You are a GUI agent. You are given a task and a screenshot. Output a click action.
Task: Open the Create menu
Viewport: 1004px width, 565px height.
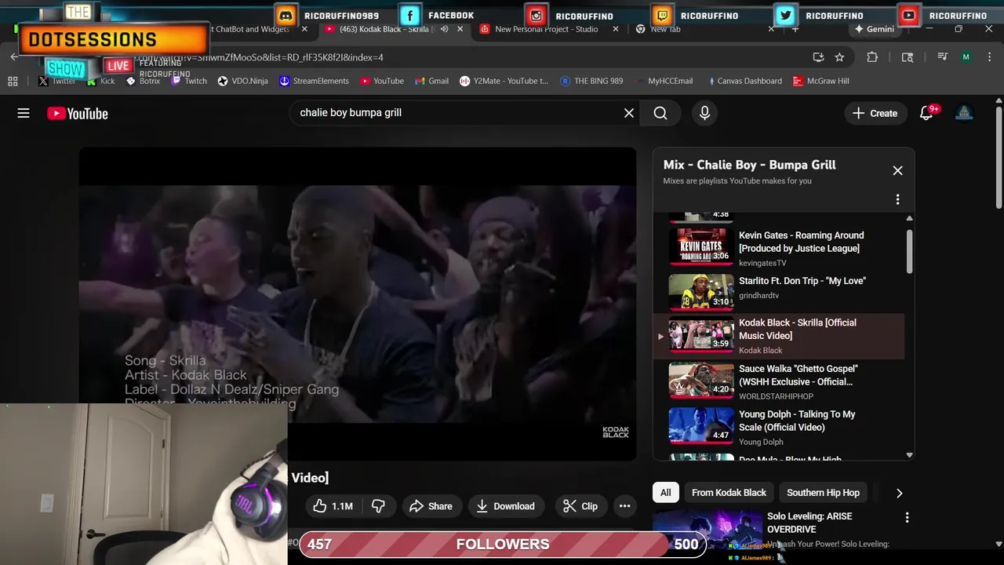tap(875, 113)
